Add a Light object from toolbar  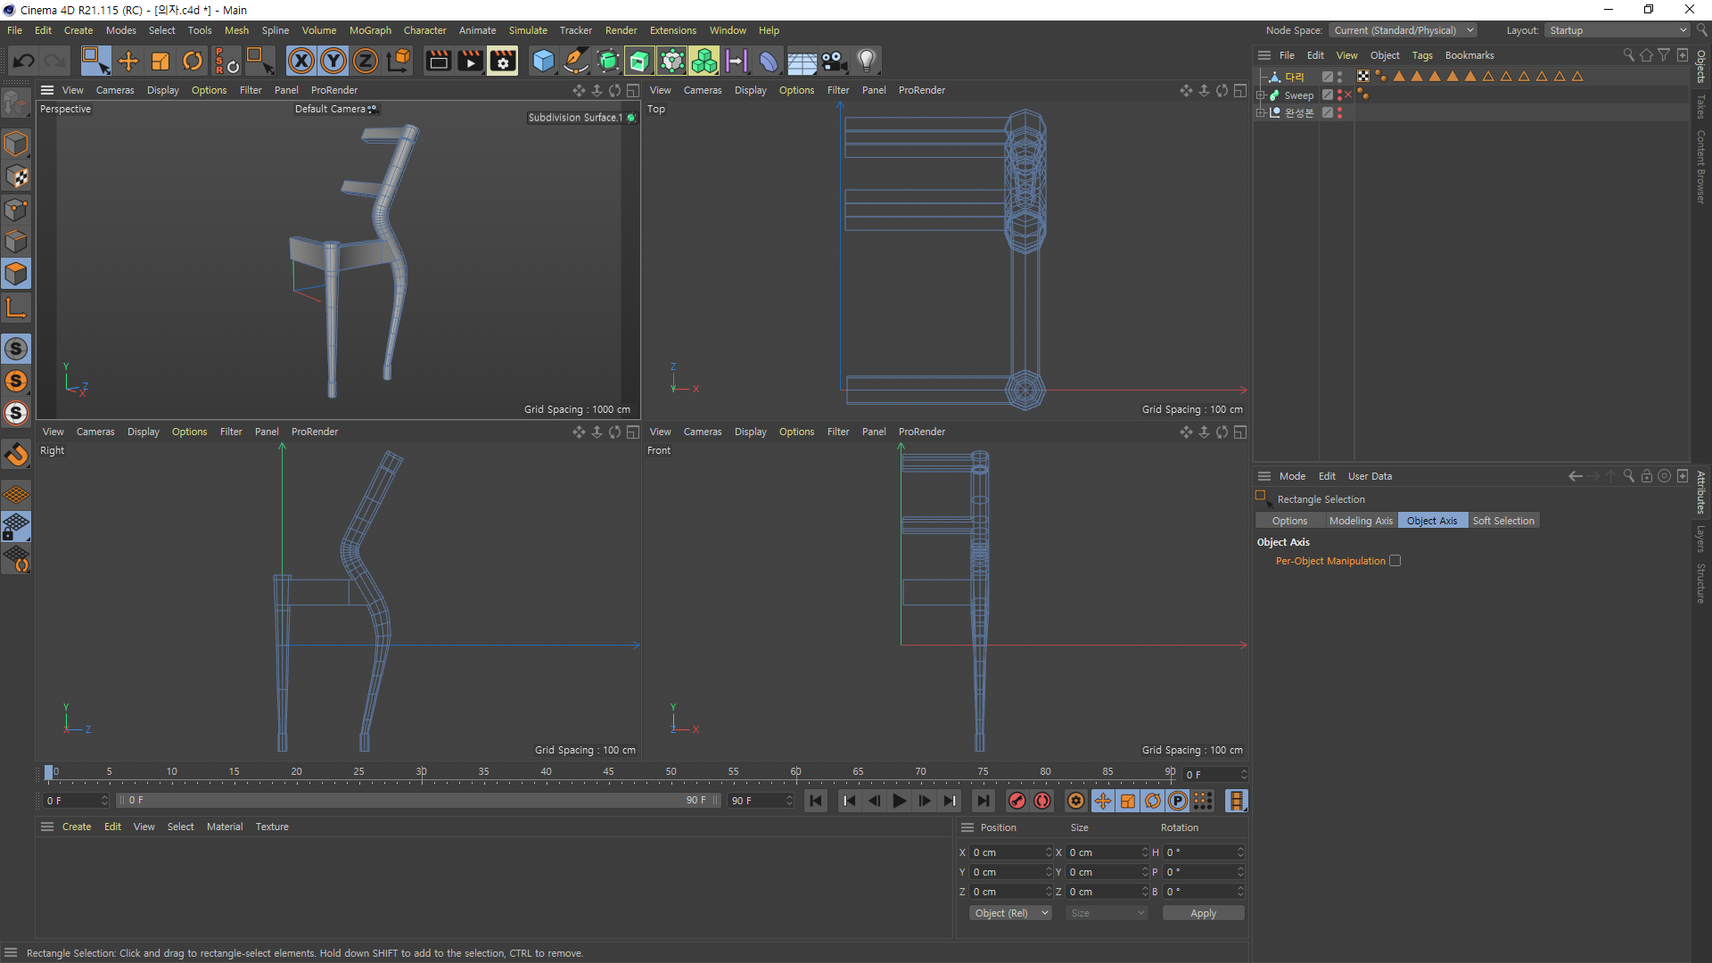[866, 61]
